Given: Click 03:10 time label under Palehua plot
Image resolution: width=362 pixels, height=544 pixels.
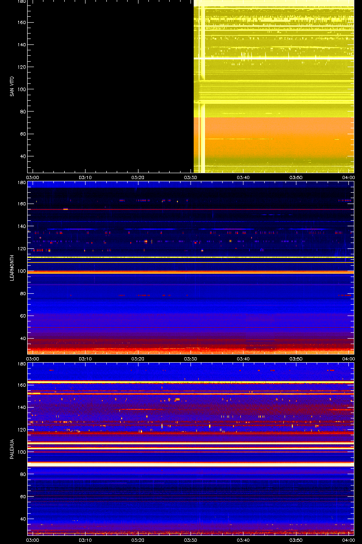Looking at the screenshot, I should click(86, 540).
